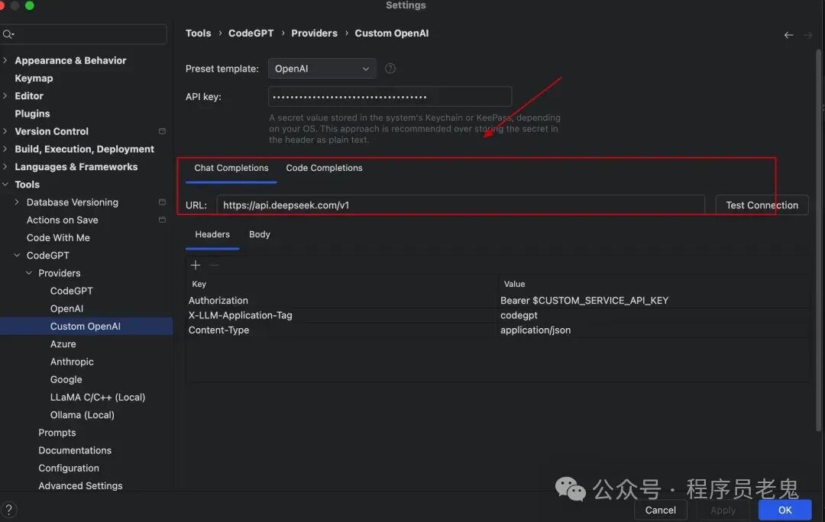Focus the API key field

coord(390,97)
